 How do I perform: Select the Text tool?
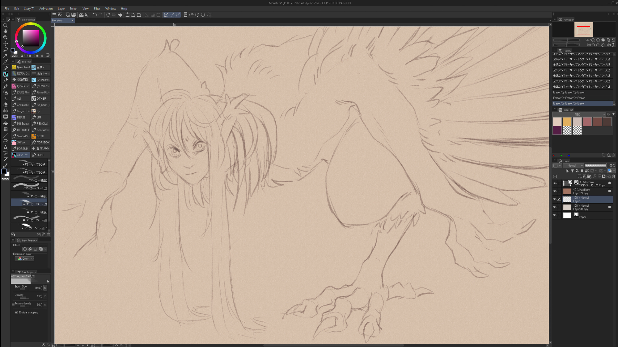[x=5, y=147]
